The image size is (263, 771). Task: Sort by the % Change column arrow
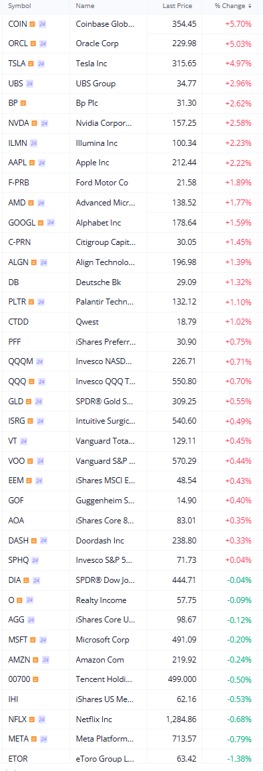pyautogui.click(x=250, y=7)
